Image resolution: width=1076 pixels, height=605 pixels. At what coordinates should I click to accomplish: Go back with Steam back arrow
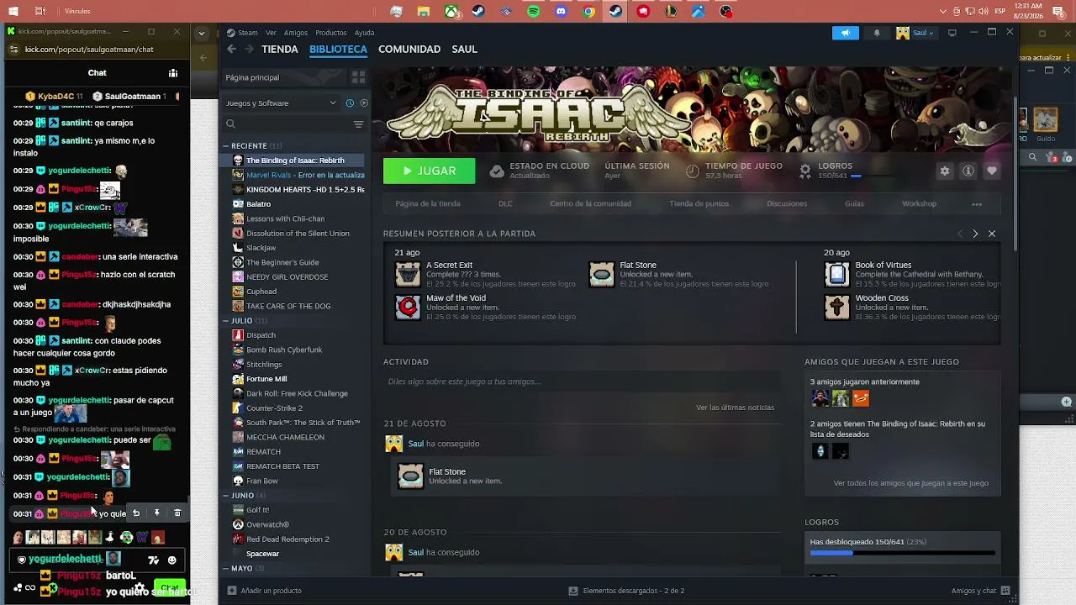click(232, 49)
